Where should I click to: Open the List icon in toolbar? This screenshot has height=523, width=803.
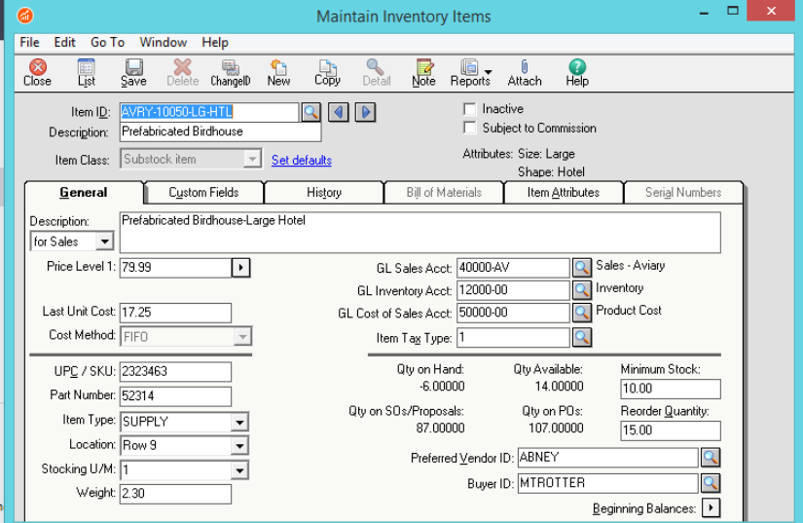[x=87, y=72]
